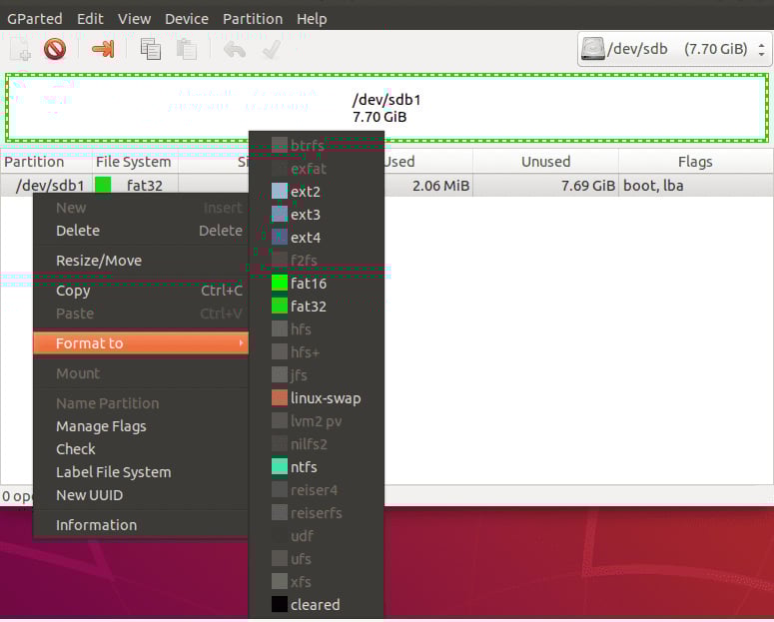Choose Label File System from the context menu
Viewport: 774px width, 622px height.
tap(141, 472)
